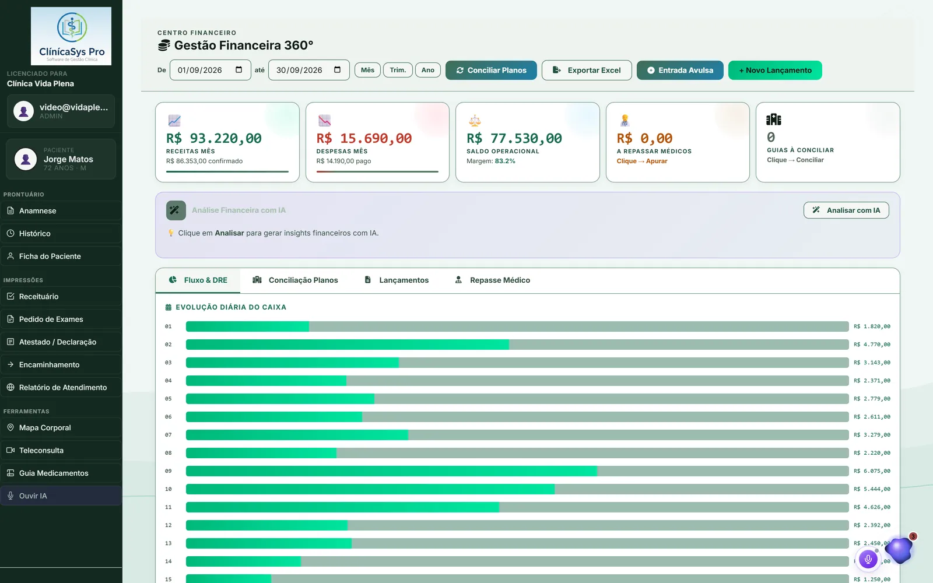933x583 pixels.
Task: Select the Trim. period filter
Action: pos(398,70)
